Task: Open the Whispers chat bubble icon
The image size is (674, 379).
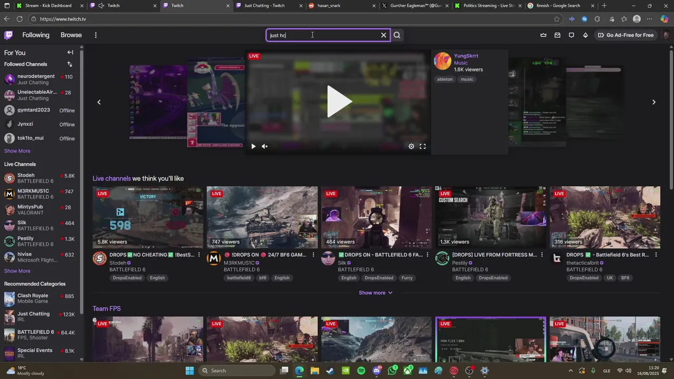Action: point(571,35)
